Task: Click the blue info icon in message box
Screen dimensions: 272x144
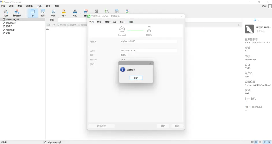Action: coord(123,70)
